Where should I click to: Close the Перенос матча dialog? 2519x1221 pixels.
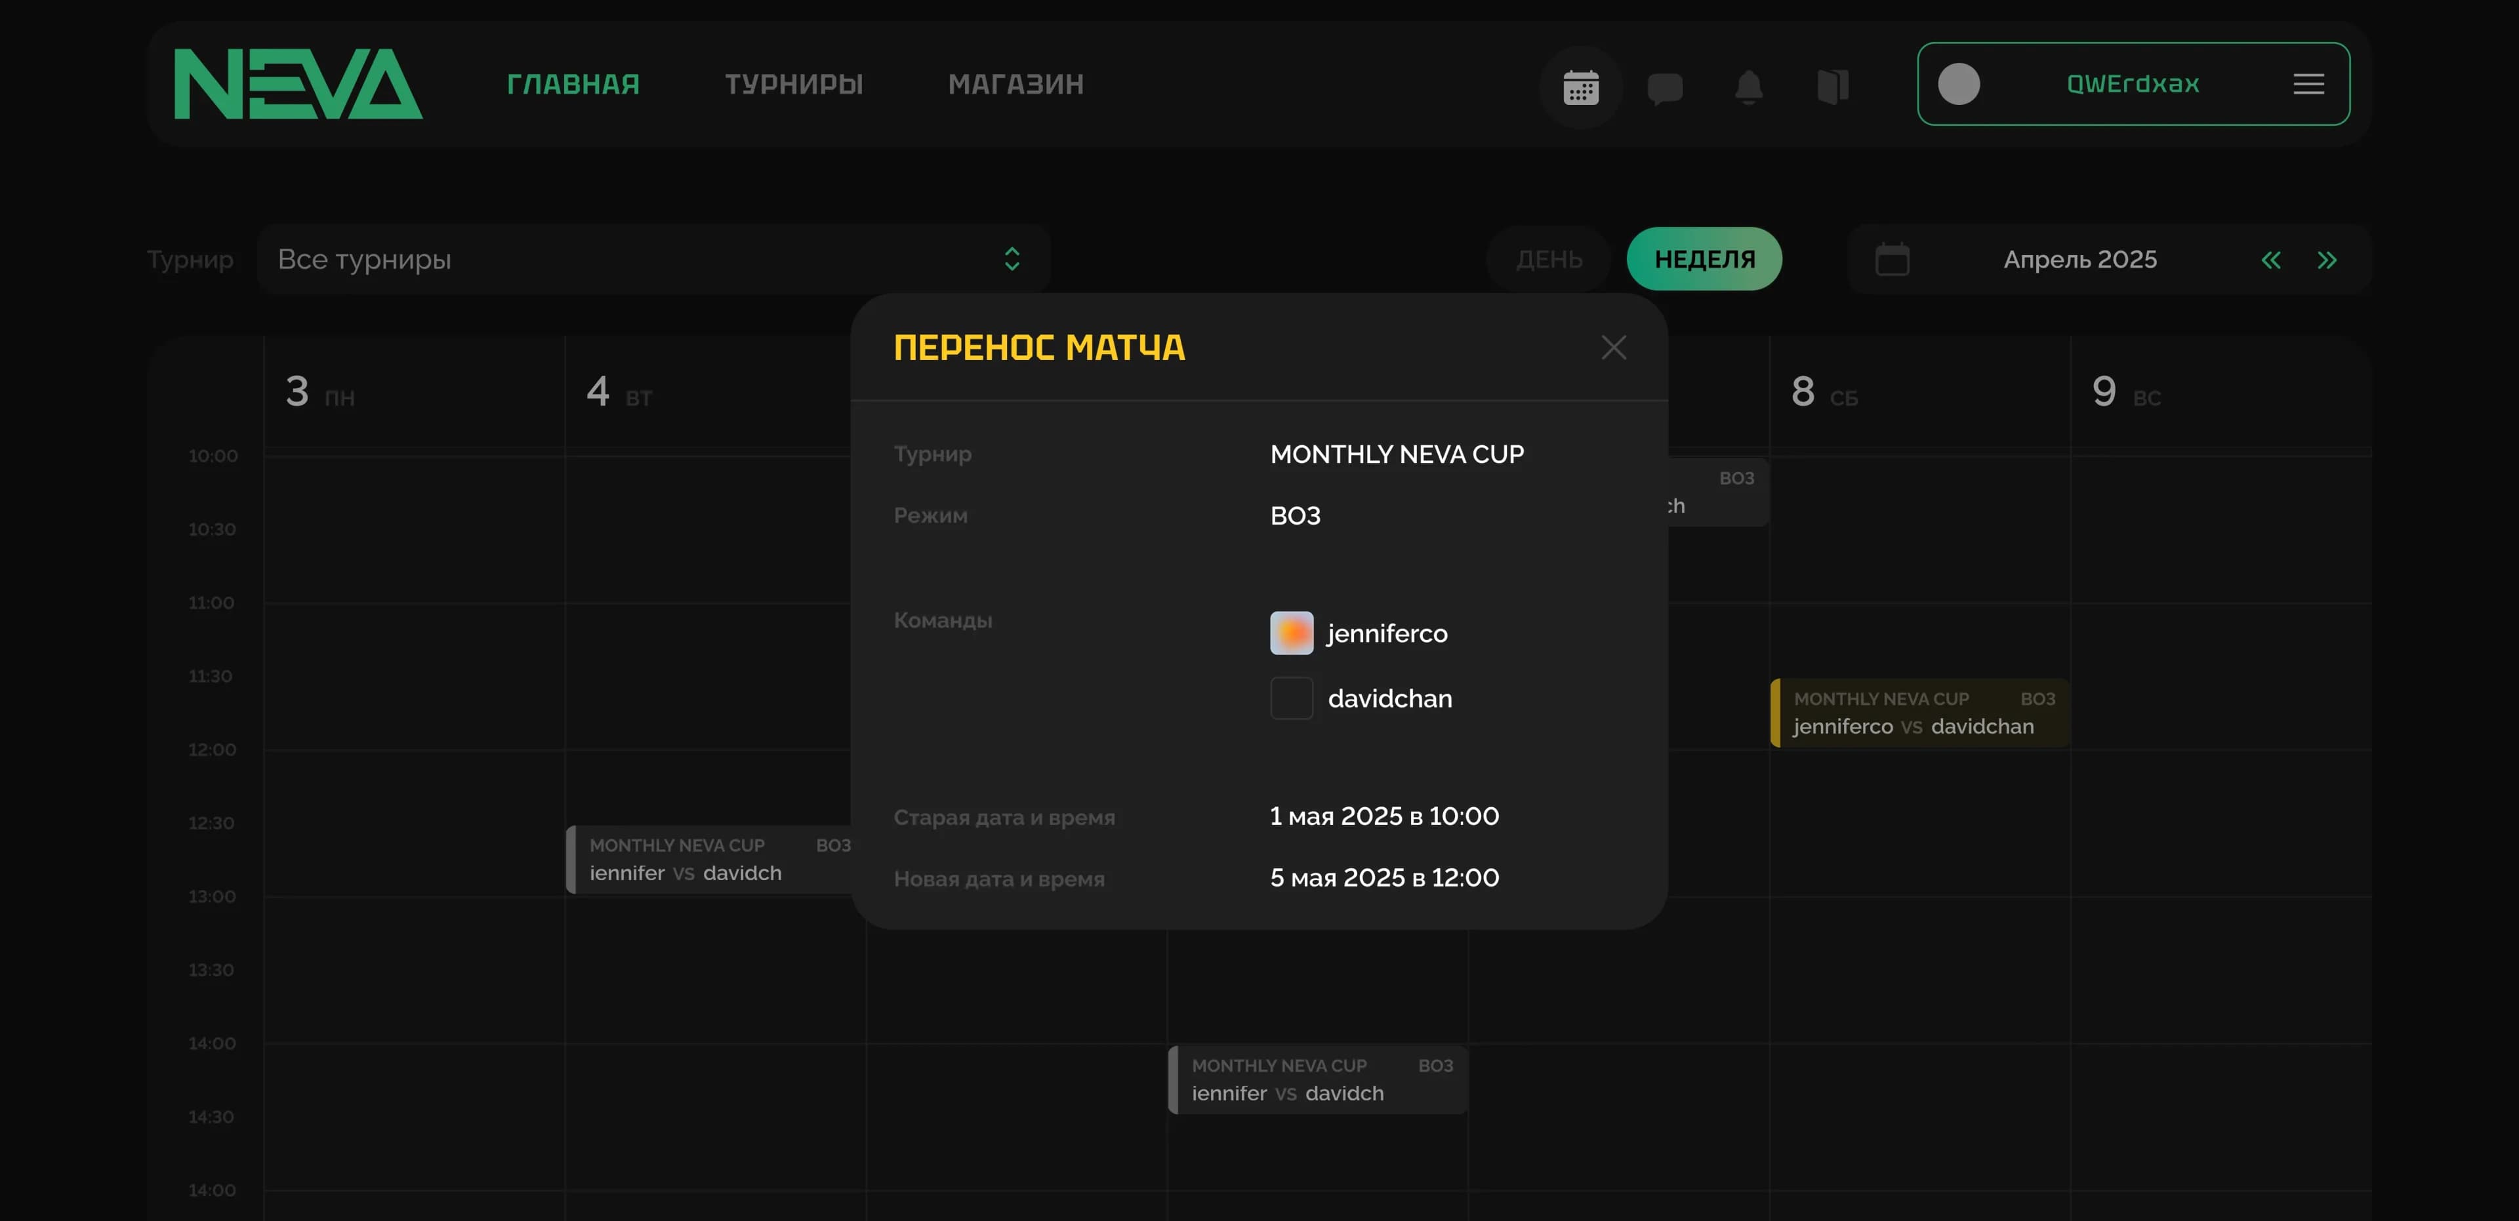click(x=1614, y=347)
